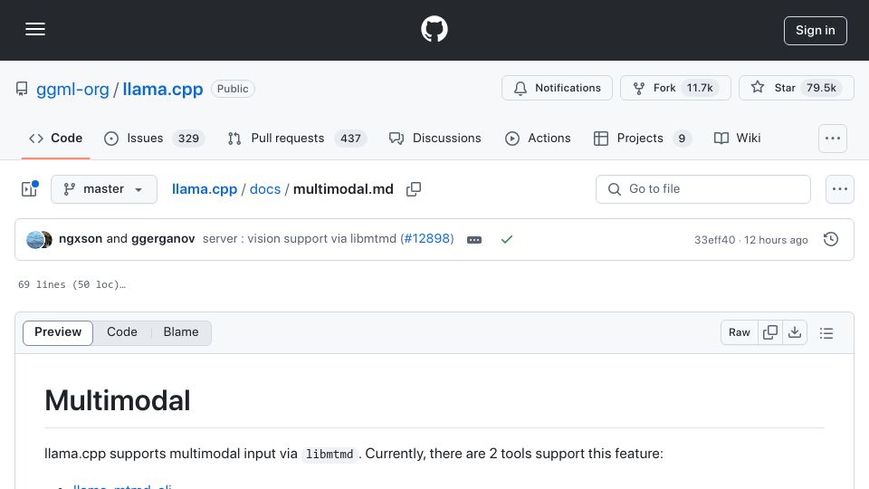Image resolution: width=869 pixels, height=489 pixels.
Task: Click the author avatars thumbnail
Action: pos(39,239)
